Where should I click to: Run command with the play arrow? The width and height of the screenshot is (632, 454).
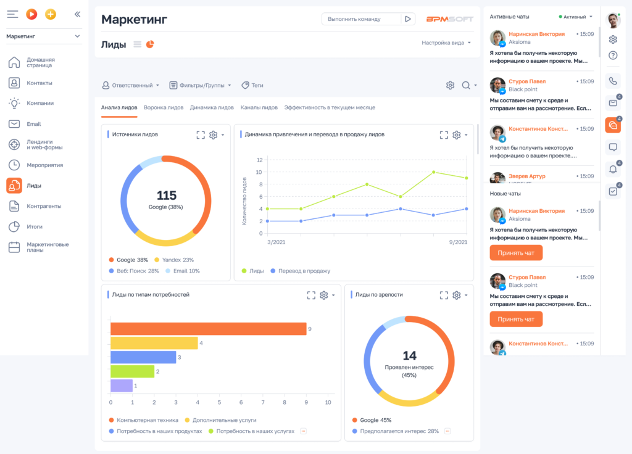pyautogui.click(x=408, y=19)
